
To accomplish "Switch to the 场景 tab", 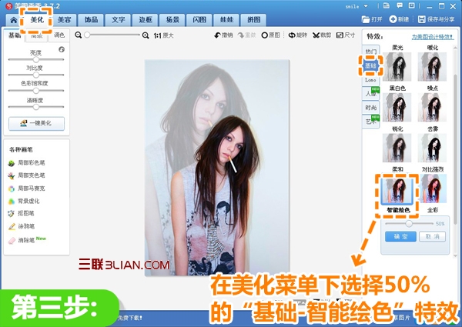I will (x=172, y=20).
